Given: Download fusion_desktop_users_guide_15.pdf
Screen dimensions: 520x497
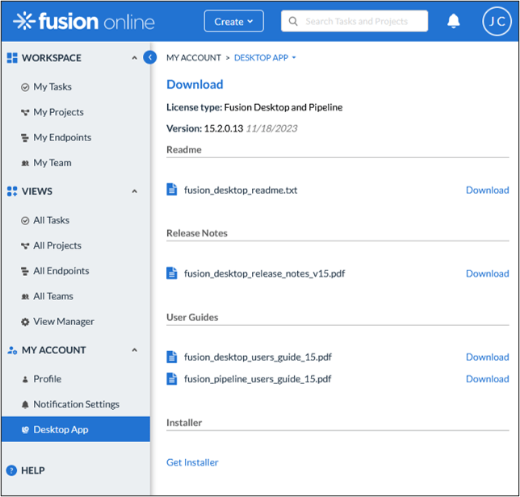Looking at the screenshot, I should (487, 357).
